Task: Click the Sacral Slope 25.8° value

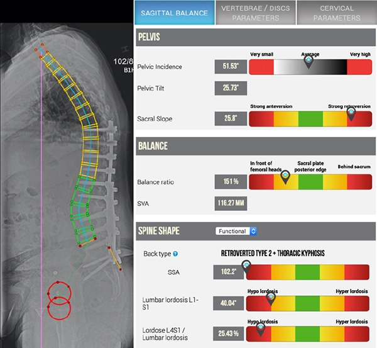Action: [x=229, y=118]
